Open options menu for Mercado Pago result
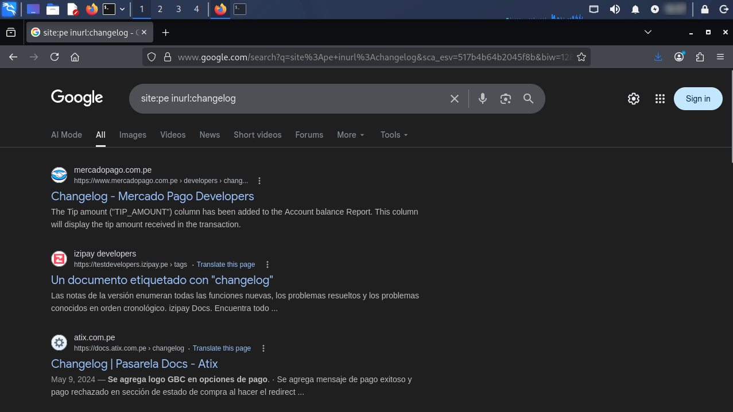This screenshot has height=412, width=733. click(259, 181)
